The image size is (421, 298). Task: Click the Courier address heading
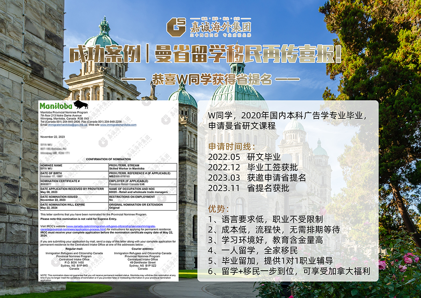[143, 248]
